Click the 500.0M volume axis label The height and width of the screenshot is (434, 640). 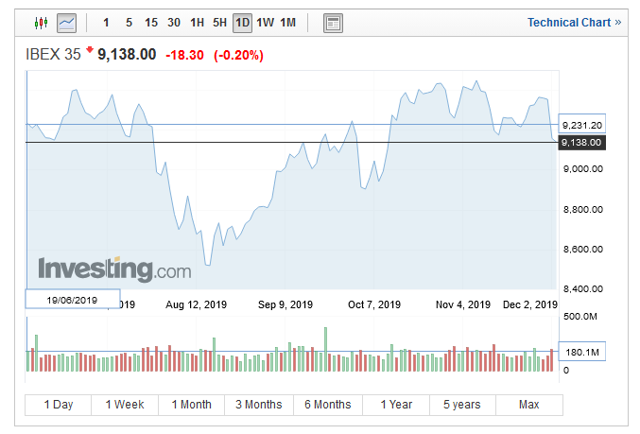tap(580, 317)
